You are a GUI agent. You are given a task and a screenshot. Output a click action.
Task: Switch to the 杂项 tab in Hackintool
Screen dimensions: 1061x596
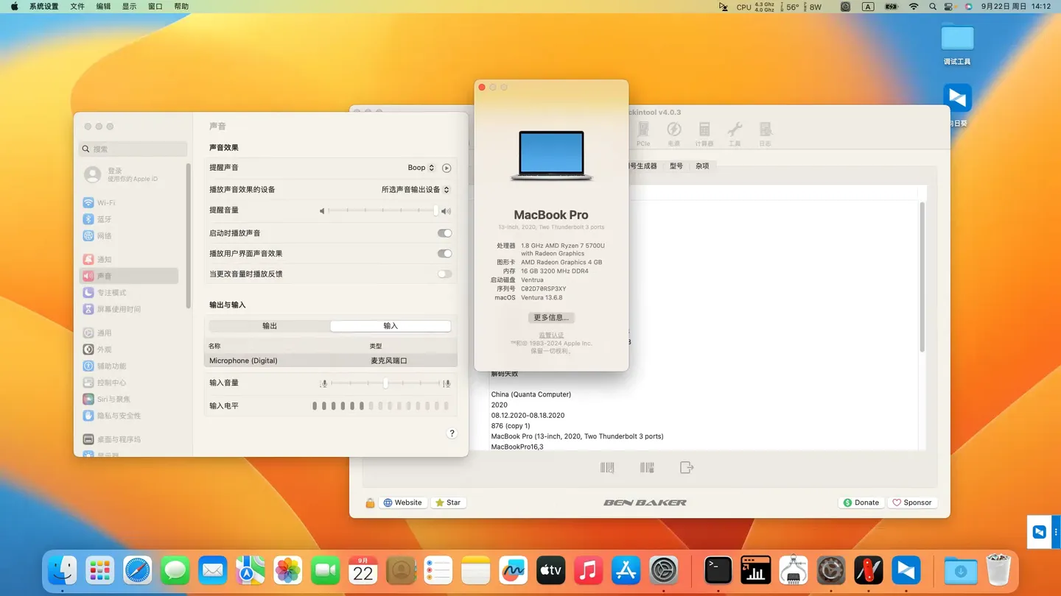pos(701,166)
